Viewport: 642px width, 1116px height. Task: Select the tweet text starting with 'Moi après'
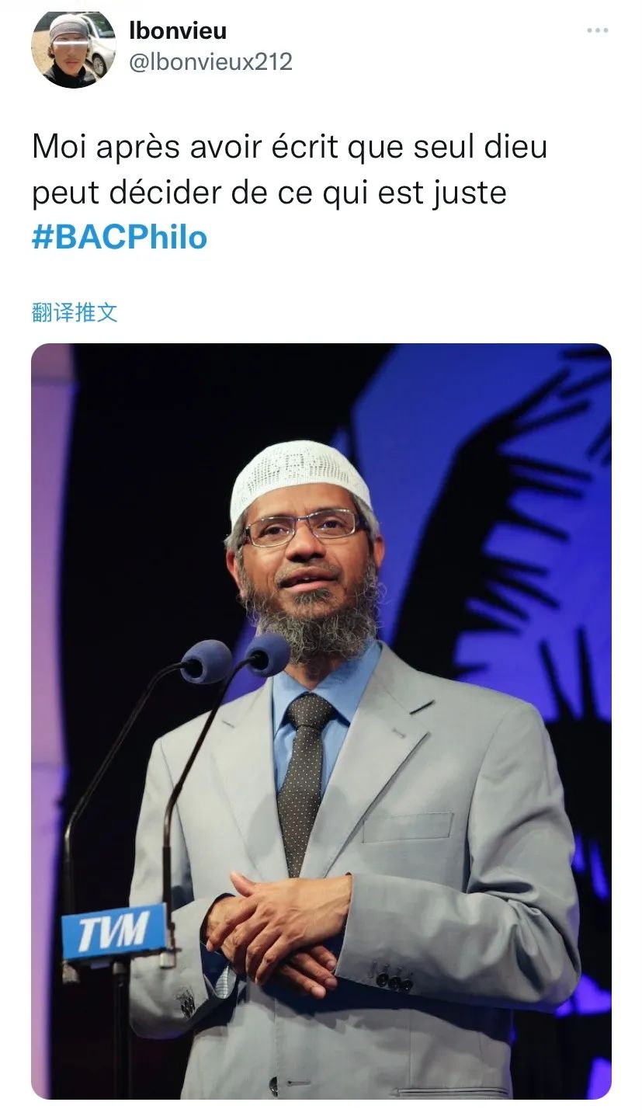[290, 192]
